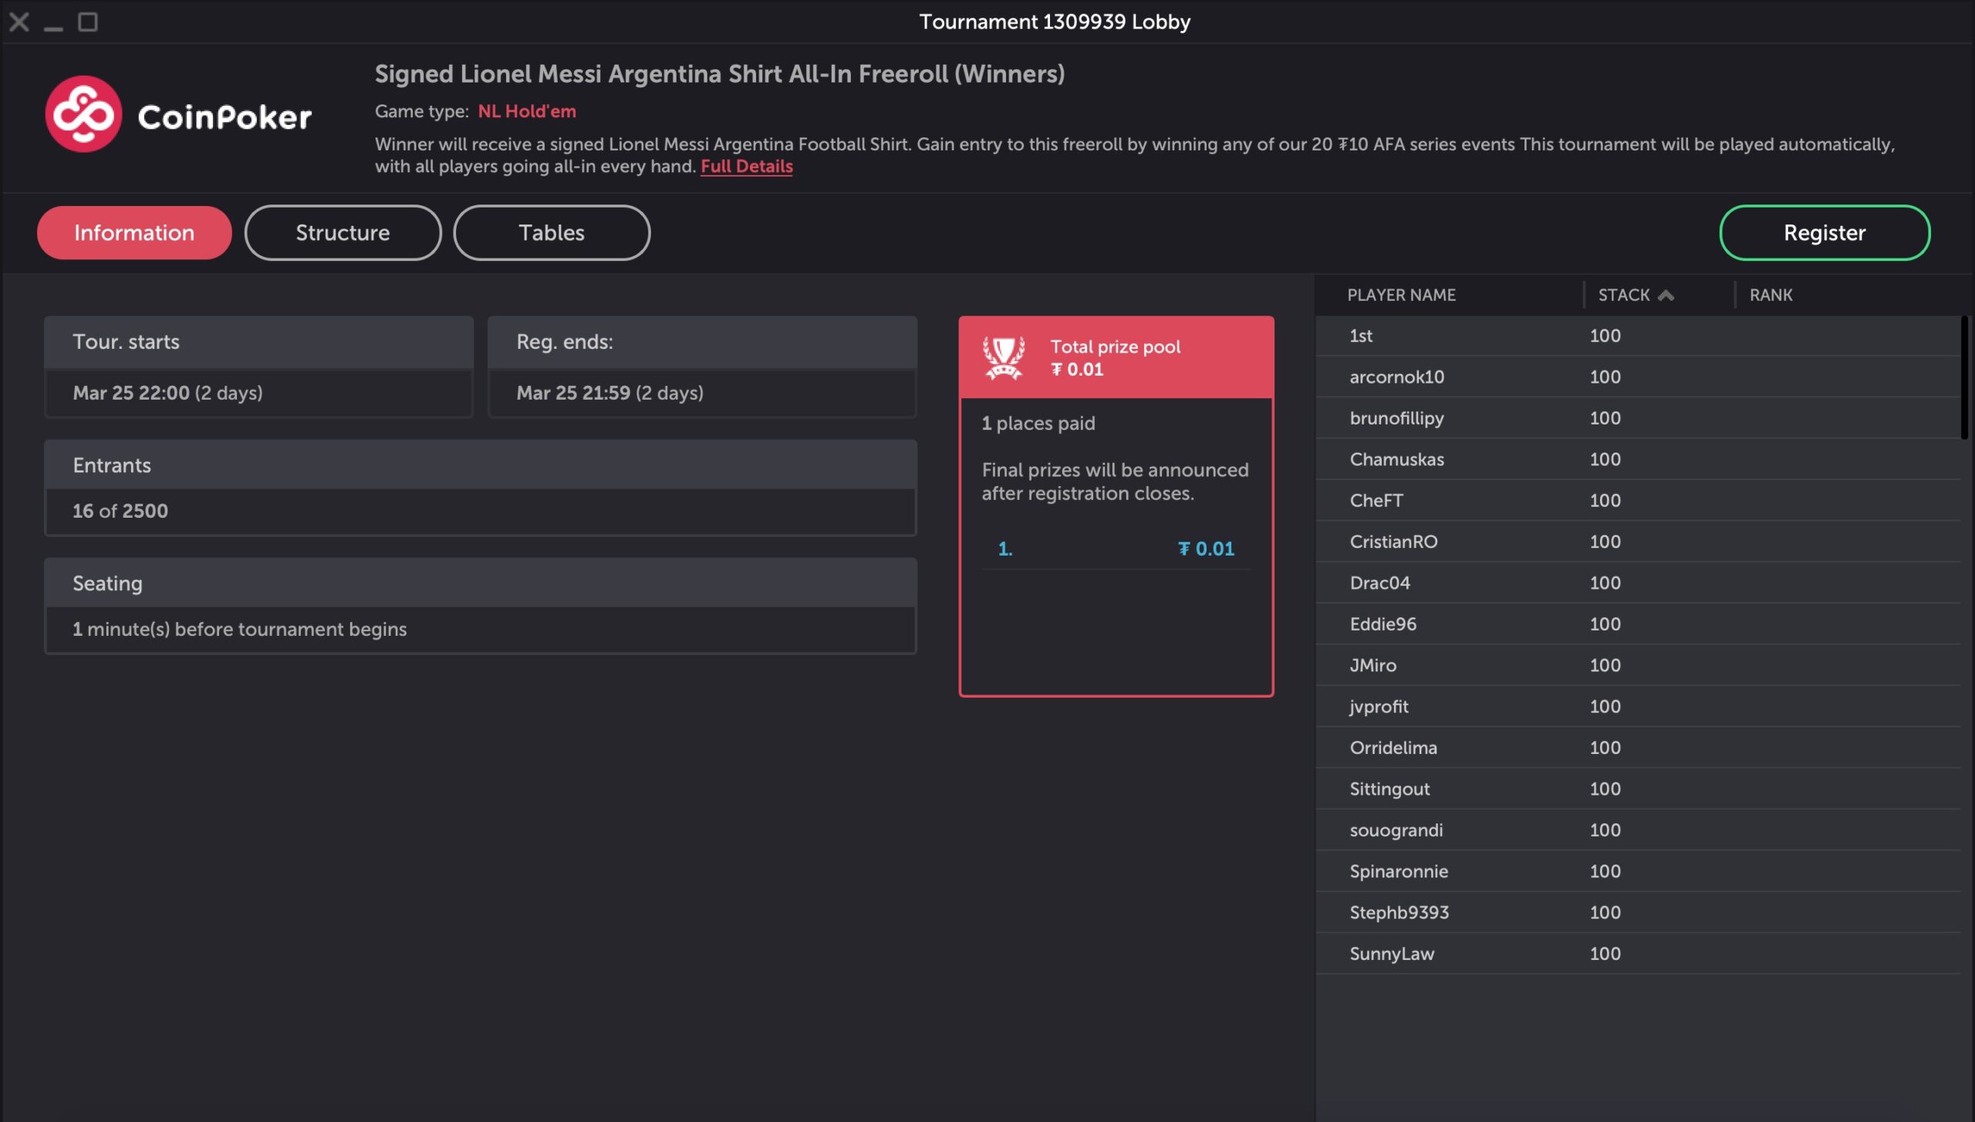Click the 16 of 2500 entrants value
Image resolution: width=1975 pixels, height=1122 pixels.
click(120, 511)
